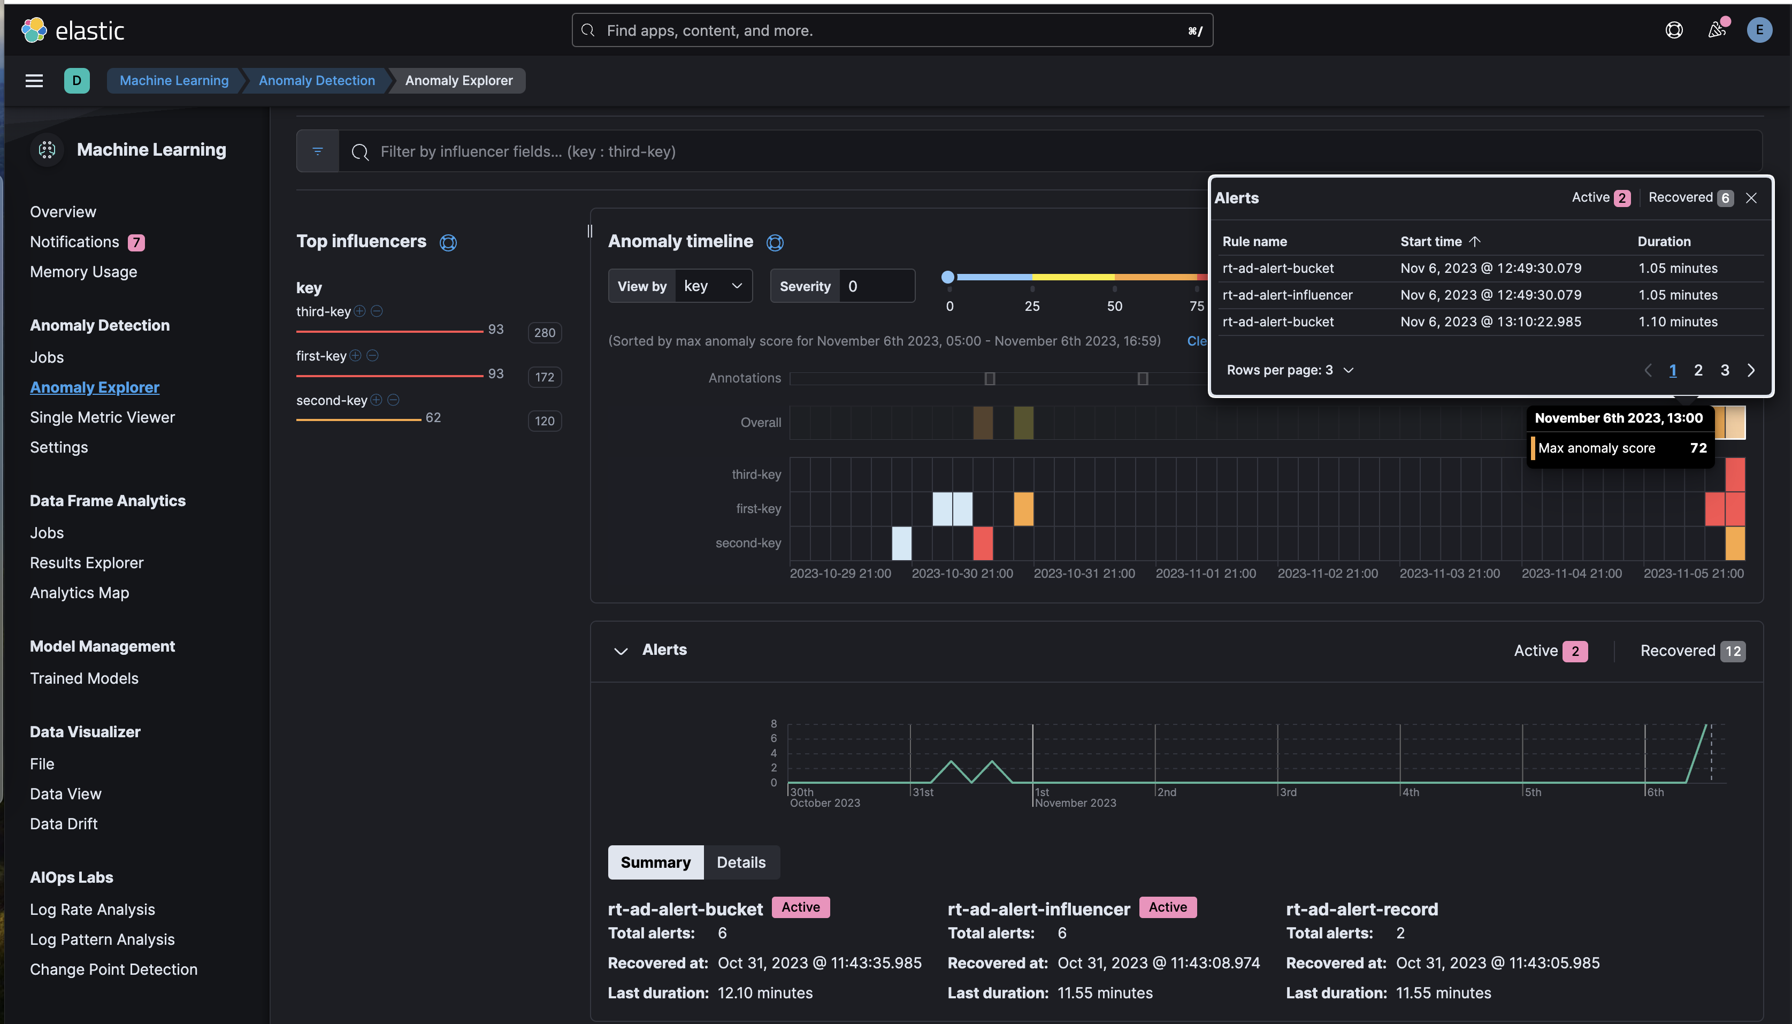
Task: Click the Clear link beside sorted-by text
Action: (1197, 341)
